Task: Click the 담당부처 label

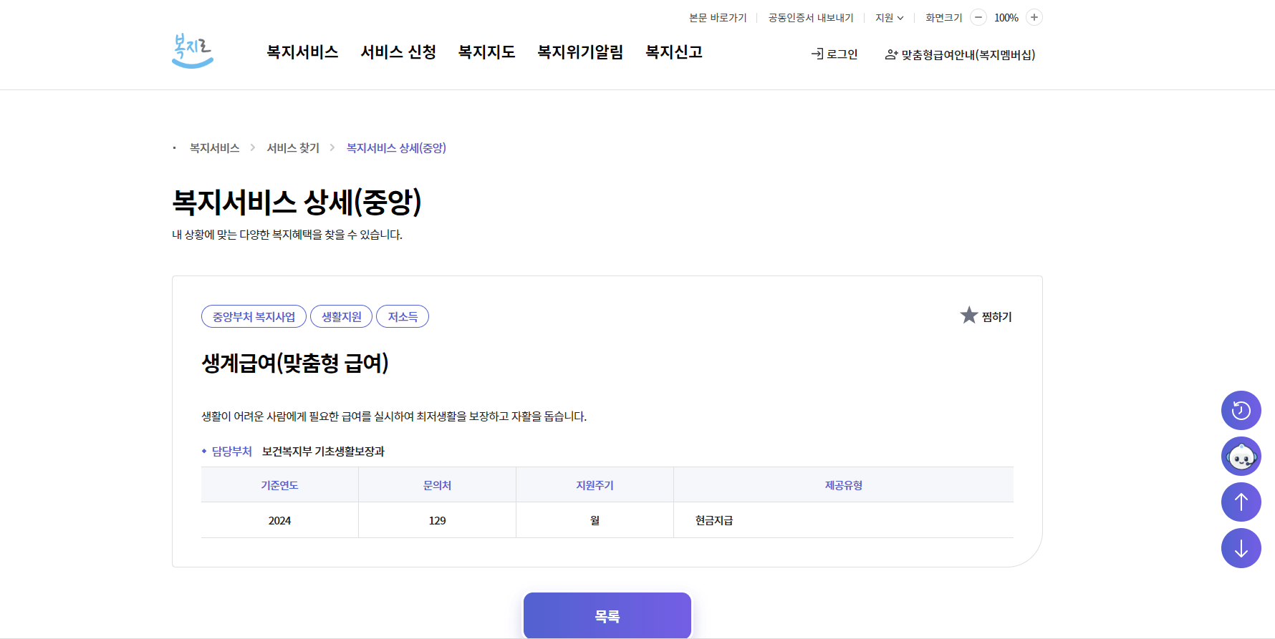Action: tap(231, 452)
